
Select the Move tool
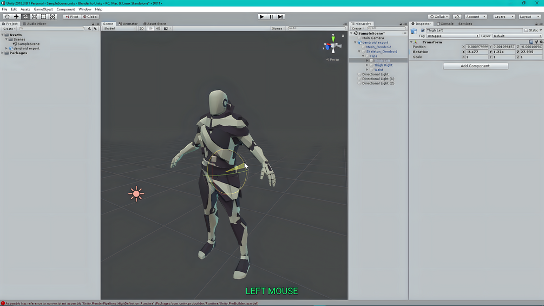point(16,17)
